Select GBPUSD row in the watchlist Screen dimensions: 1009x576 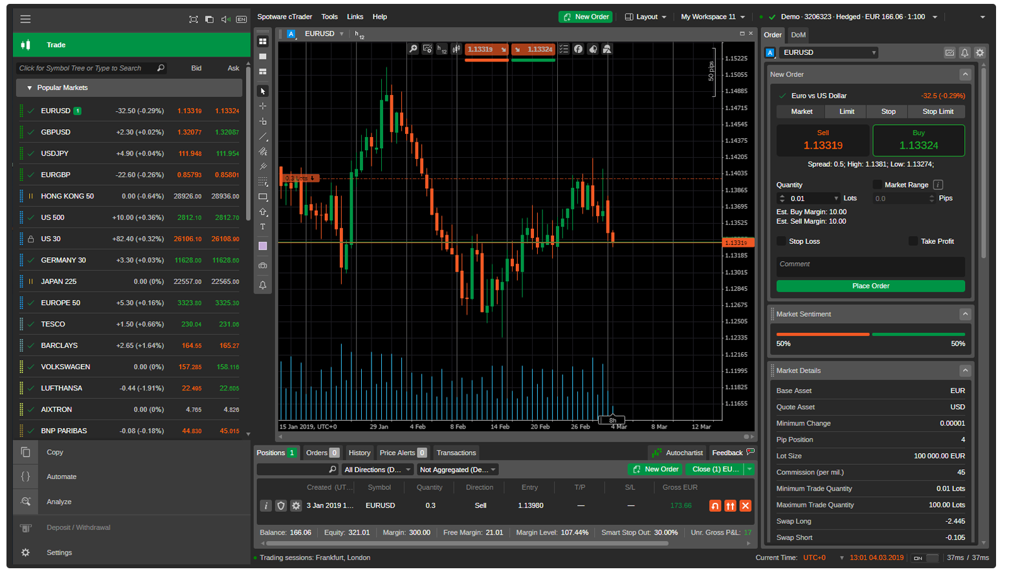129,132
